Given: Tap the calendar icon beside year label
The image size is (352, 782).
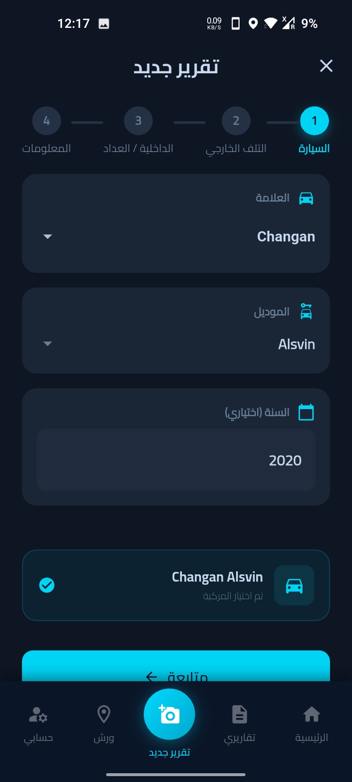Looking at the screenshot, I should [x=306, y=412].
